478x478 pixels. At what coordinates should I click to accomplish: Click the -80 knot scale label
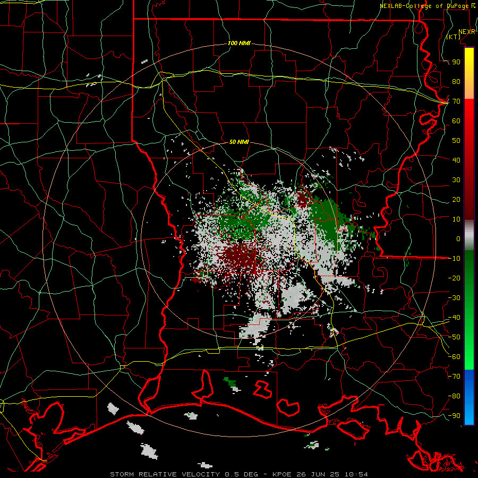coord(454,396)
